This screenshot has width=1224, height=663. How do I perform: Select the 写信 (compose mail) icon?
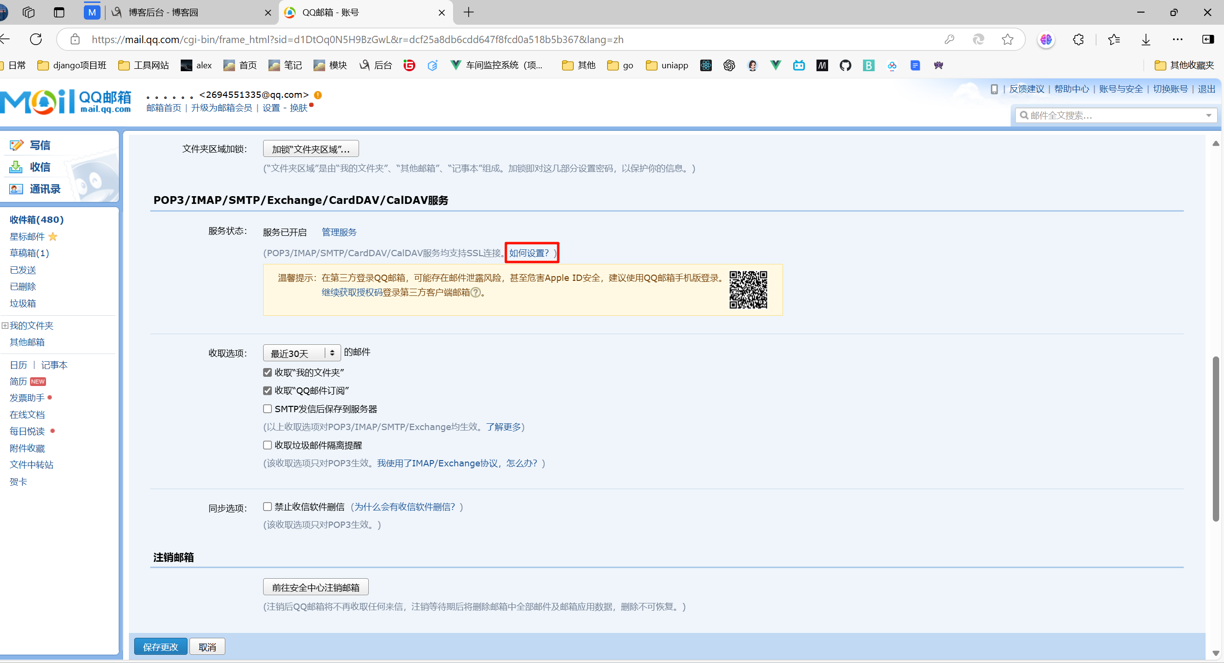pyautogui.click(x=16, y=145)
